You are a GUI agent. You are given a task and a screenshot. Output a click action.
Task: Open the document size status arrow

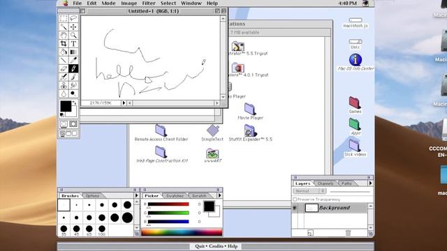point(124,103)
